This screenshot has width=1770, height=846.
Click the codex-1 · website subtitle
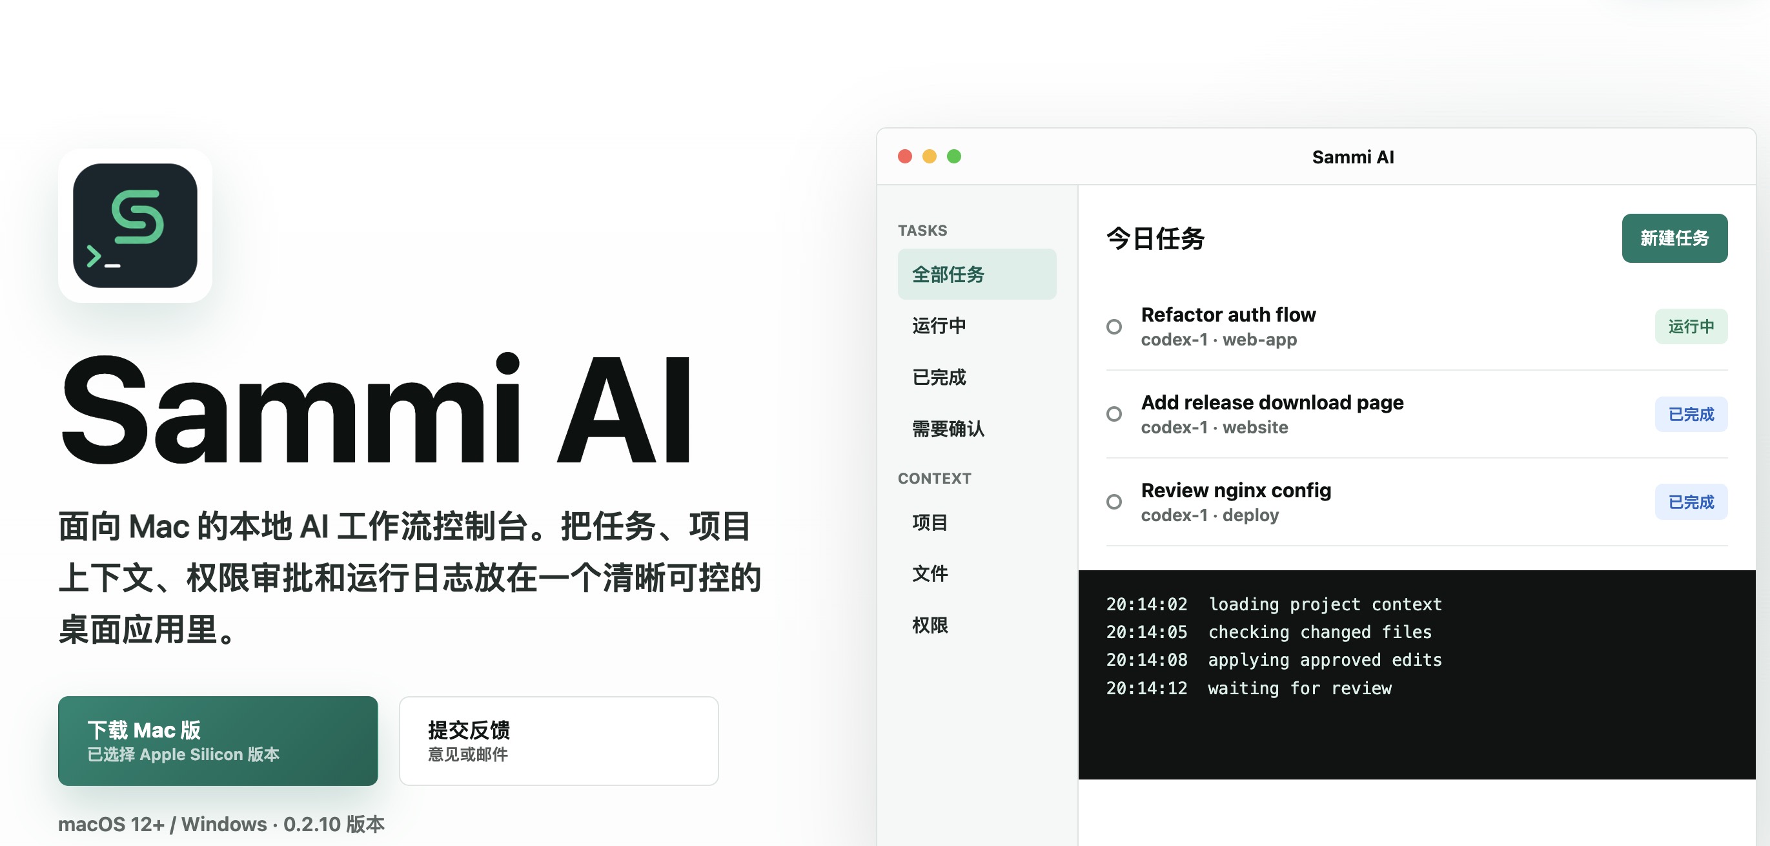coord(1214,428)
